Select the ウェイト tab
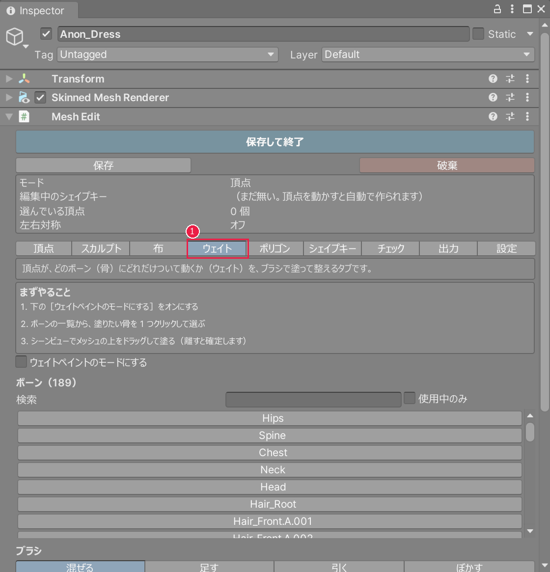 coord(218,248)
